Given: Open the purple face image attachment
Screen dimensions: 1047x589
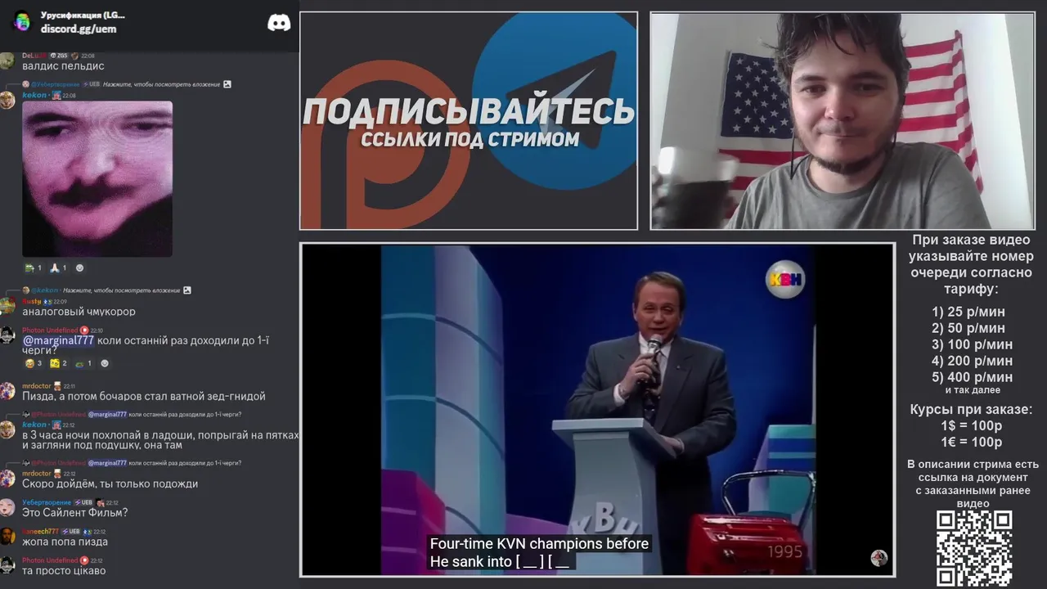Looking at the screenshot, I should (x=97, y=178).
